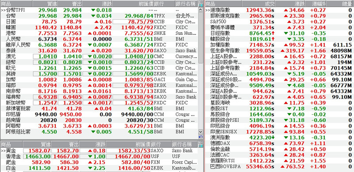The image size is (354, 172).
Task: Click the cyan right arrow icon atop the gold panel
Action: (200, 146)
